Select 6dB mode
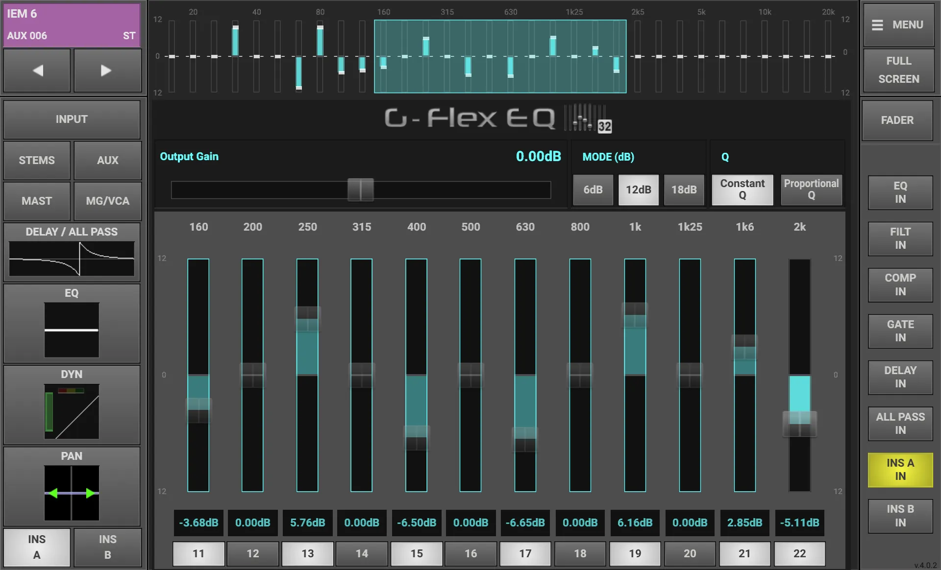 593,190
